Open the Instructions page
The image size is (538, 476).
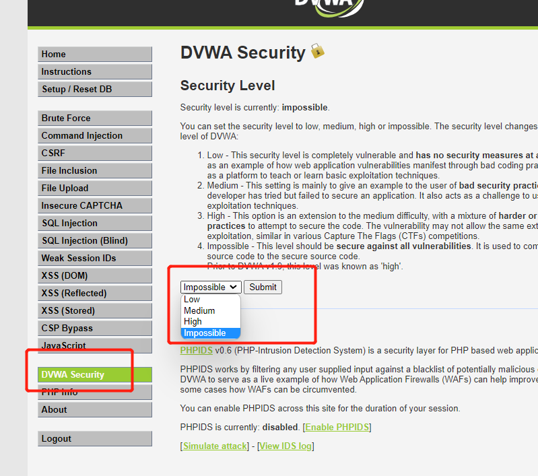95,72
